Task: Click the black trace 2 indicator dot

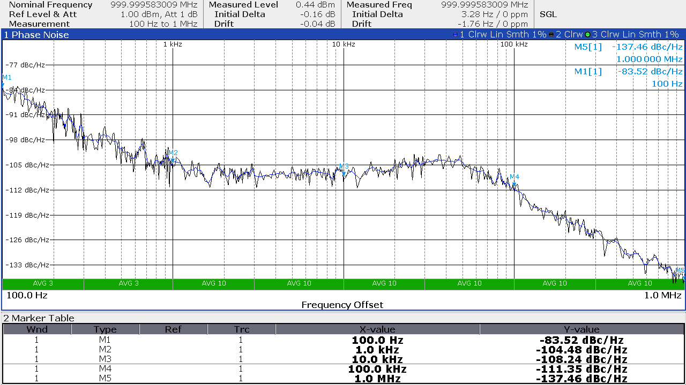Action: (x=551, y=35)
